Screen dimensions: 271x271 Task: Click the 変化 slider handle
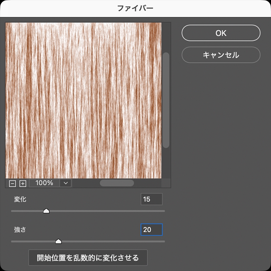click(46, 211)
